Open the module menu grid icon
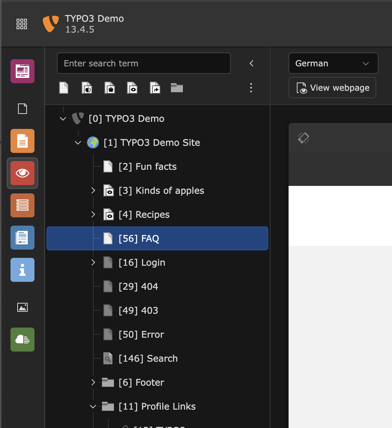 click(x=22, y=24)
